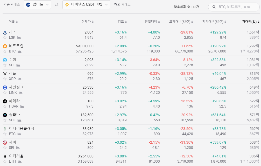Click Sei 52-week high change -31.30%
261x166 pixels.
[x=186, y=142]
